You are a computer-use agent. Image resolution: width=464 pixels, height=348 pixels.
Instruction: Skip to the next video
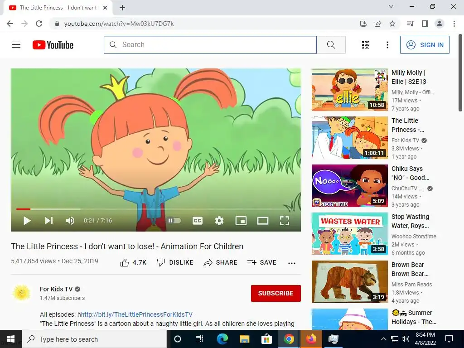click(49, 221)
